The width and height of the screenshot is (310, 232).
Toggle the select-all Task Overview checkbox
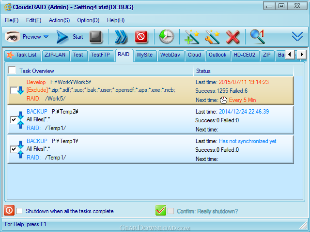tap(12, 70)
